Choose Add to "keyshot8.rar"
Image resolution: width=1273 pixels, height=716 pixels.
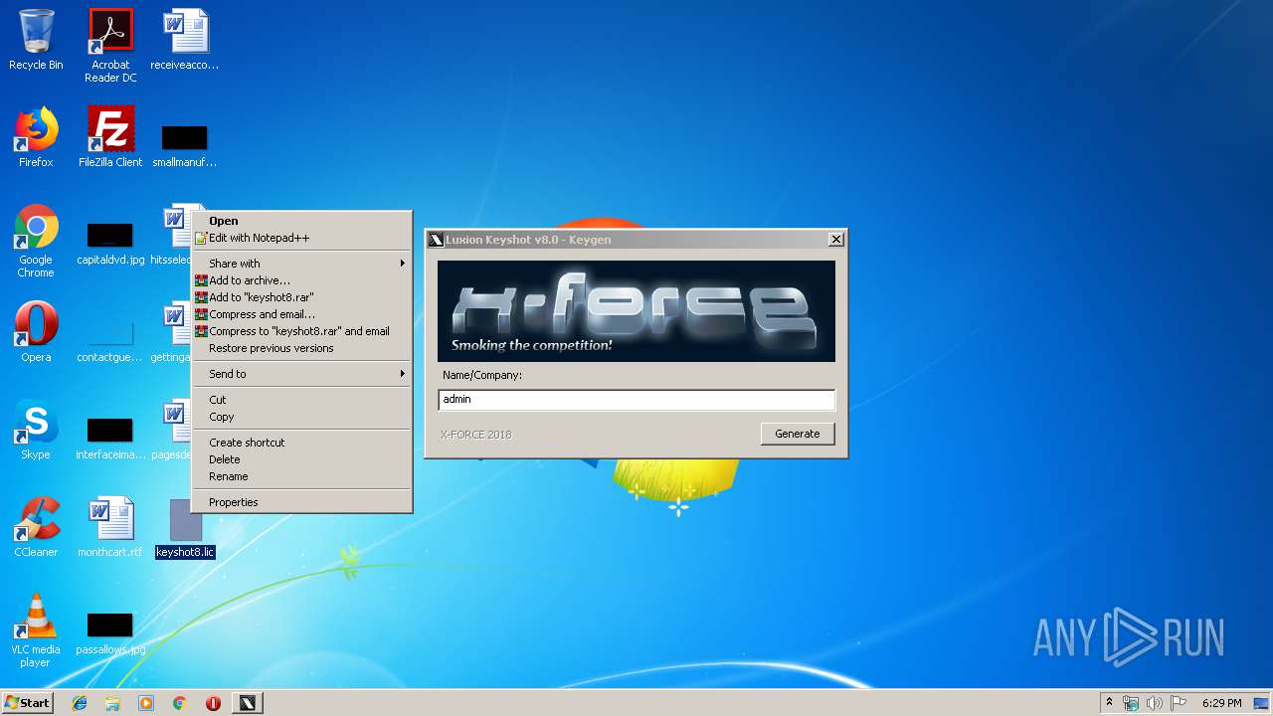point(301,297)
